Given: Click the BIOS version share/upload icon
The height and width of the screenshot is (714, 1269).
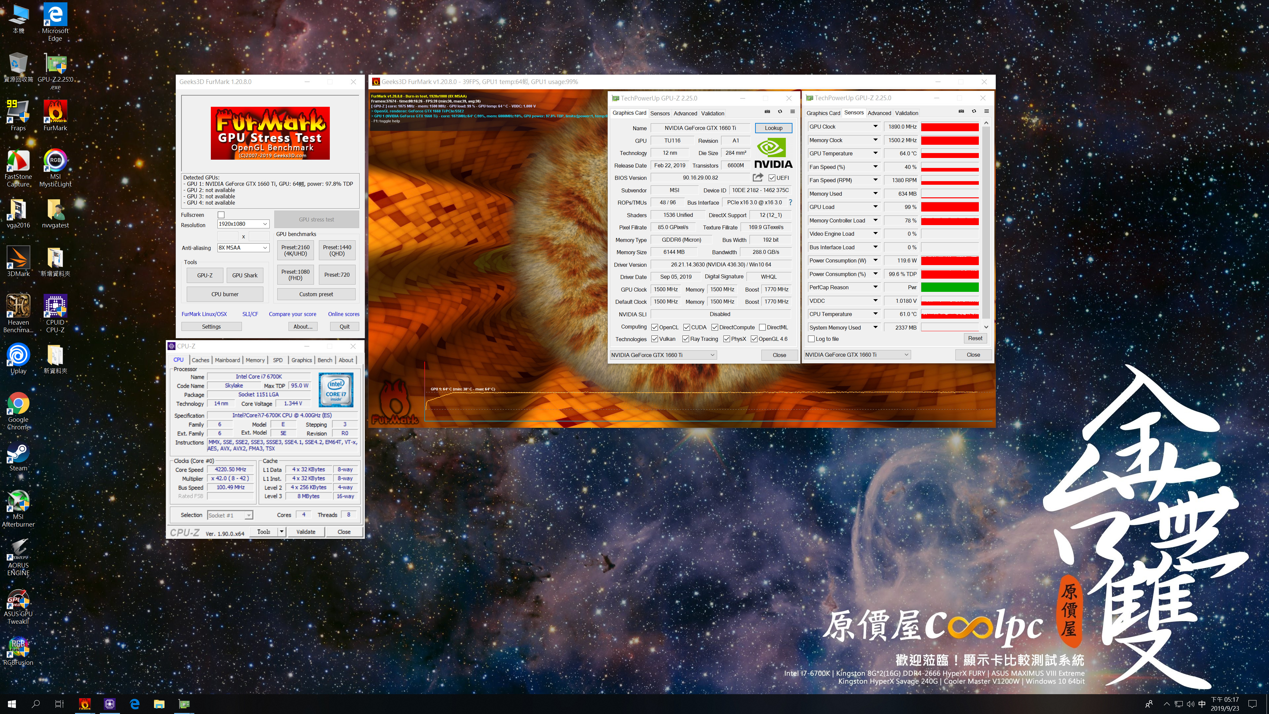Looking at the screenshot, I should (758, 178).
